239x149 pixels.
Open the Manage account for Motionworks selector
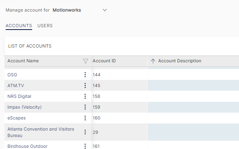pos(80,10)
